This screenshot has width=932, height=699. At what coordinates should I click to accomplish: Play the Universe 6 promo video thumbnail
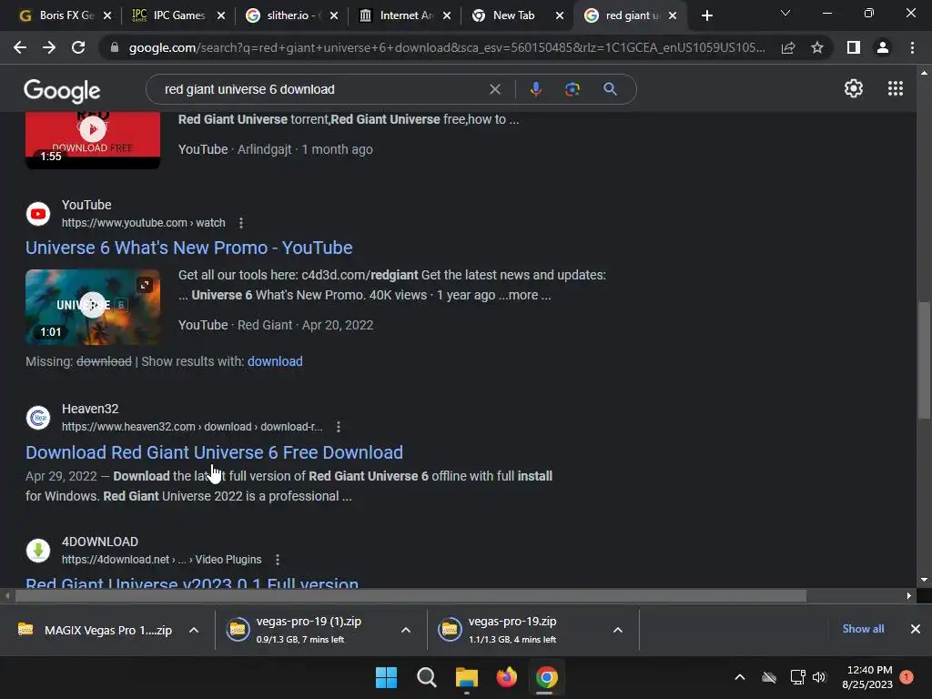tap(93, 307)
